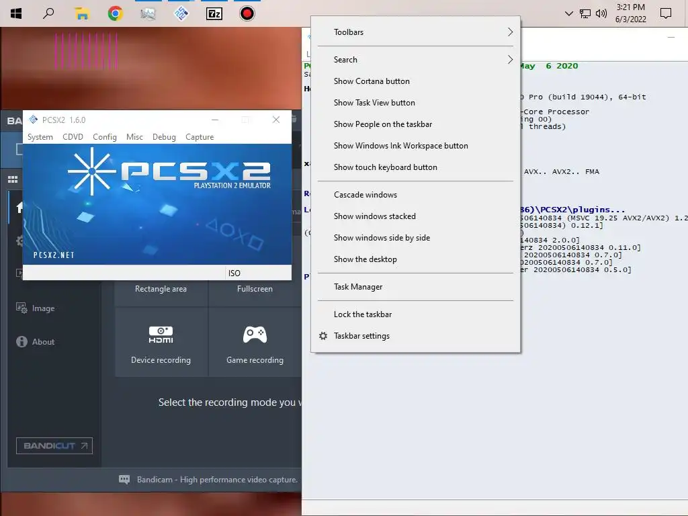Image resolution: width=688 pixels, height=516 pixels.
Task: Click the PCSX2 splash banner image
Action: (157, 204)
